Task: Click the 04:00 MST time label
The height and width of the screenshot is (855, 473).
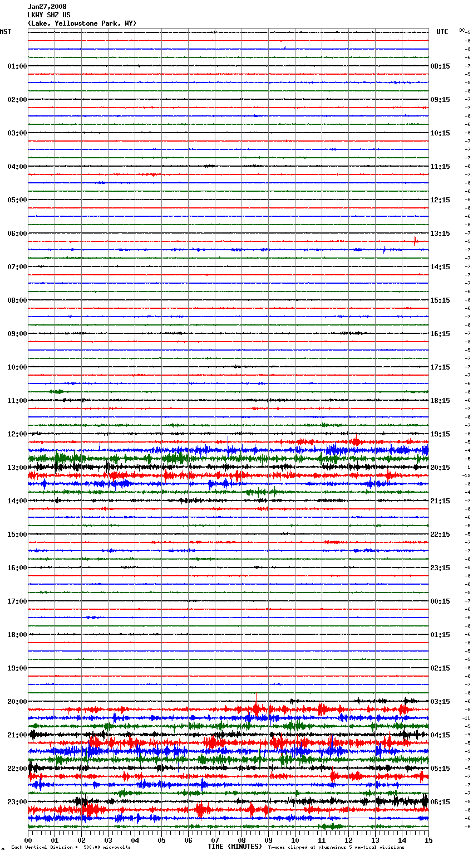Action: [x=17, y=167]
